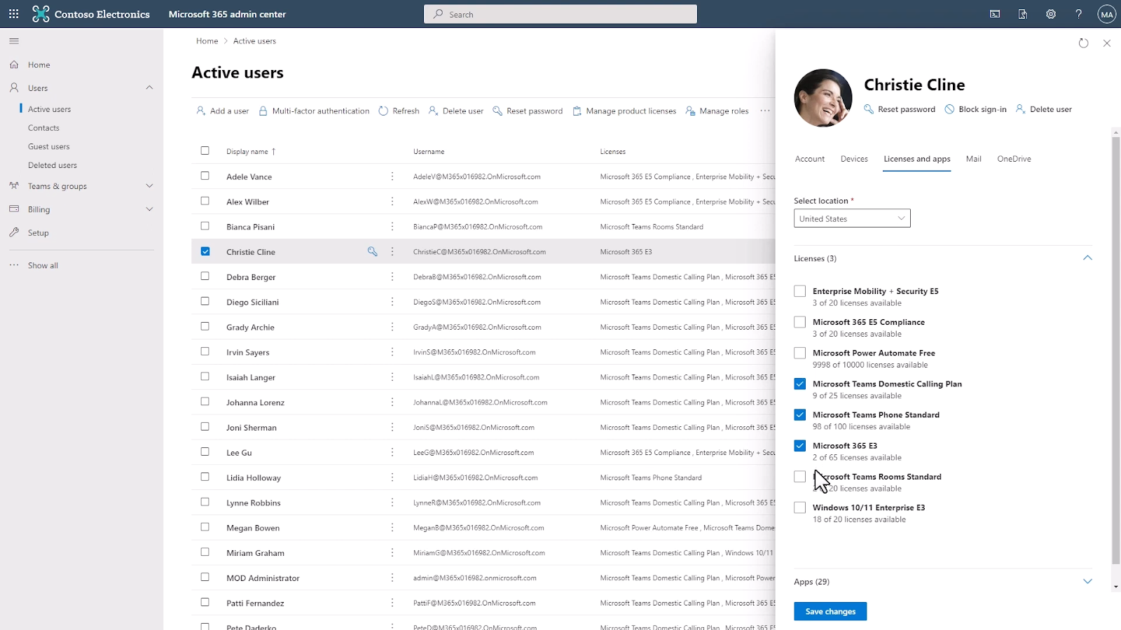Screen dimensions: 1121x630
Task: Expand the Billing navigation group
Action: pos(149,209)
